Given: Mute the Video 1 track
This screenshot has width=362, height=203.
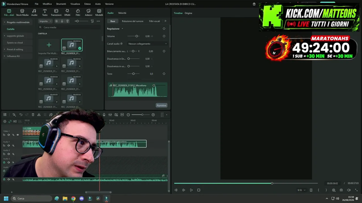Looking at the screenshot, I should (x=8, y=135).
